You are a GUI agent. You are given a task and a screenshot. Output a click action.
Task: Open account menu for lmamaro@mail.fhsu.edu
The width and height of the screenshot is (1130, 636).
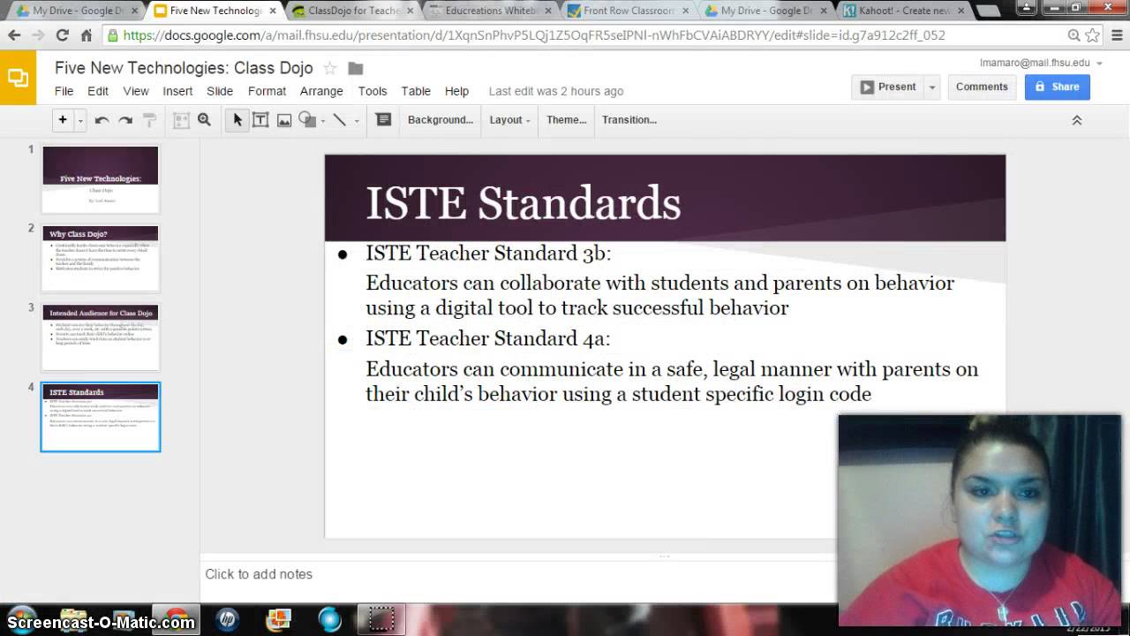(x=1041, y=63)
